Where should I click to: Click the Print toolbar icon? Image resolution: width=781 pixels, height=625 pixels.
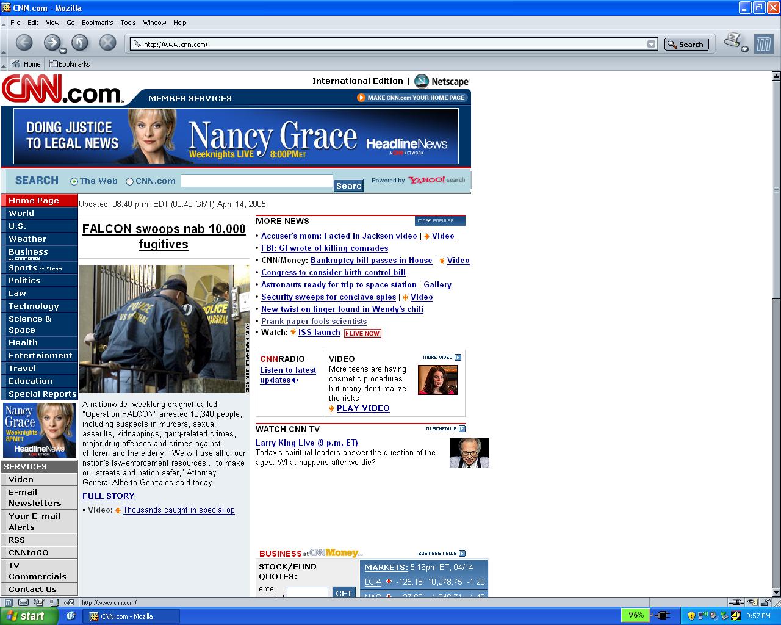click(732, 40)
